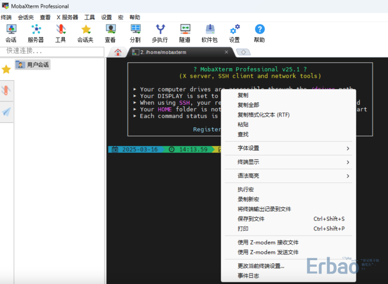Screen dimensions: 388x284
Task: Click the MobaXterm application logo in title bar
Action: [5, 6]
